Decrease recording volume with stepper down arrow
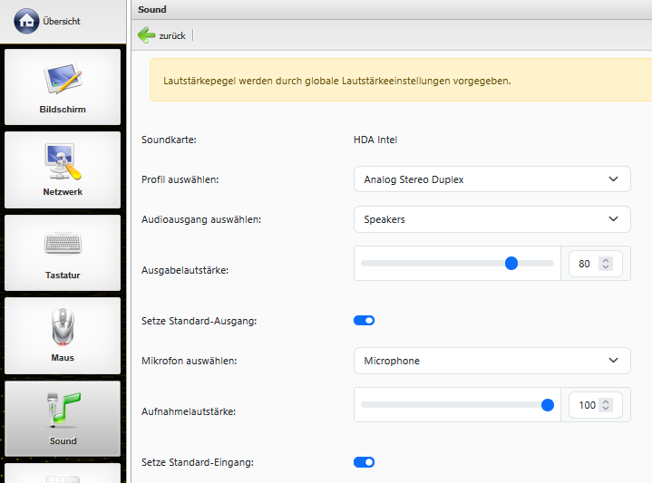Viewport: 652px width, 483px height. pos(607,410)
